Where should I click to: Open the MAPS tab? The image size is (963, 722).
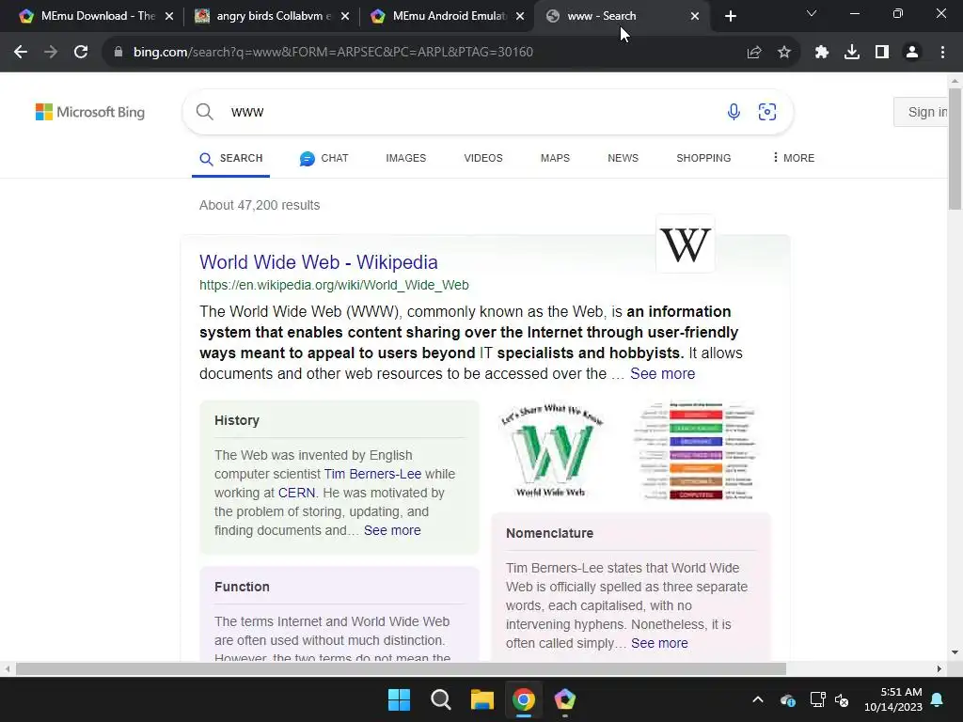[555, 158]
